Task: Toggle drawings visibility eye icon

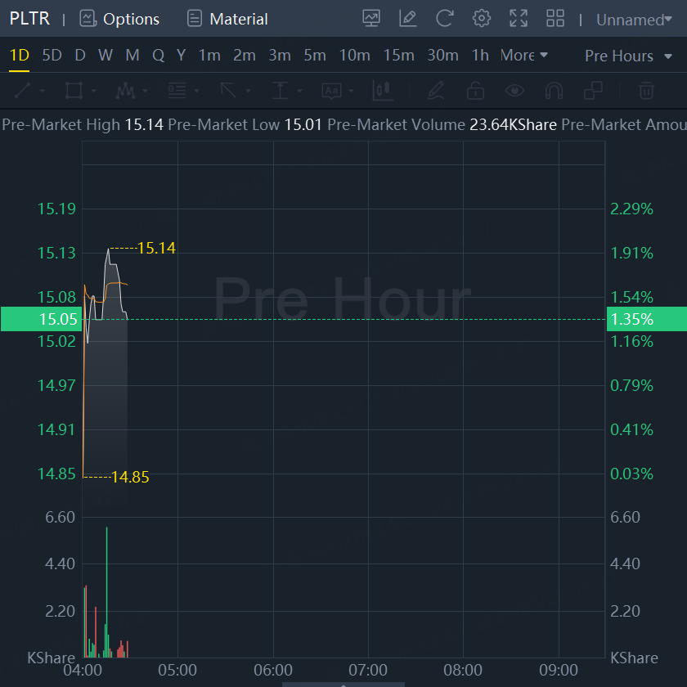Action: (x=514, y=91)
